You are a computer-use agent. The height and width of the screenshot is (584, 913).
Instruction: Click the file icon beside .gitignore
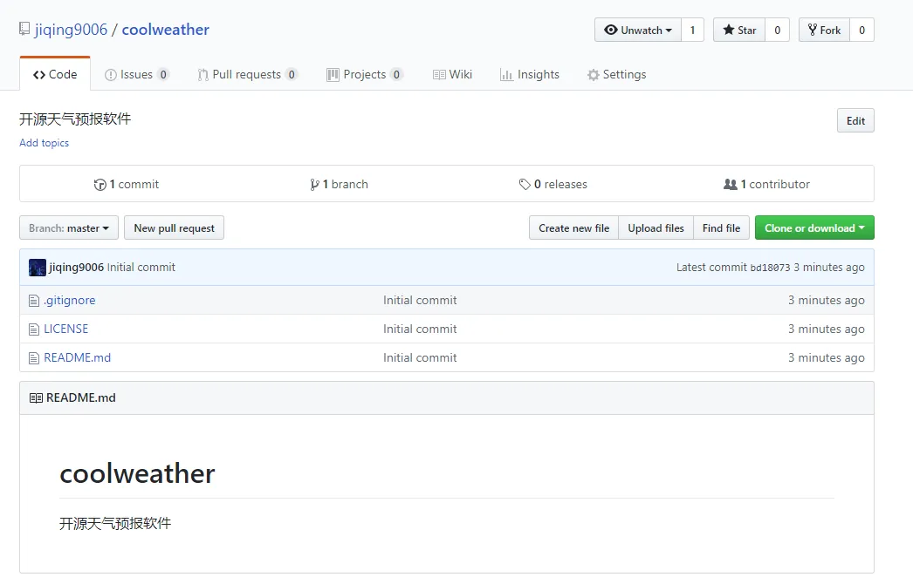tap(34, 301)
